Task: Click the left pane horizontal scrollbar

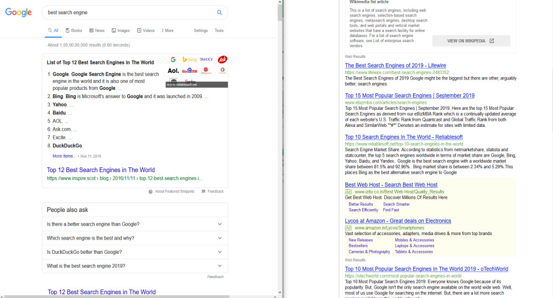Action: [116, 296]
